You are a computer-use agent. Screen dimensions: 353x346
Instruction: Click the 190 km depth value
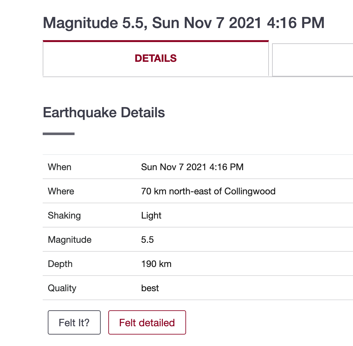(x=156, y=264)
